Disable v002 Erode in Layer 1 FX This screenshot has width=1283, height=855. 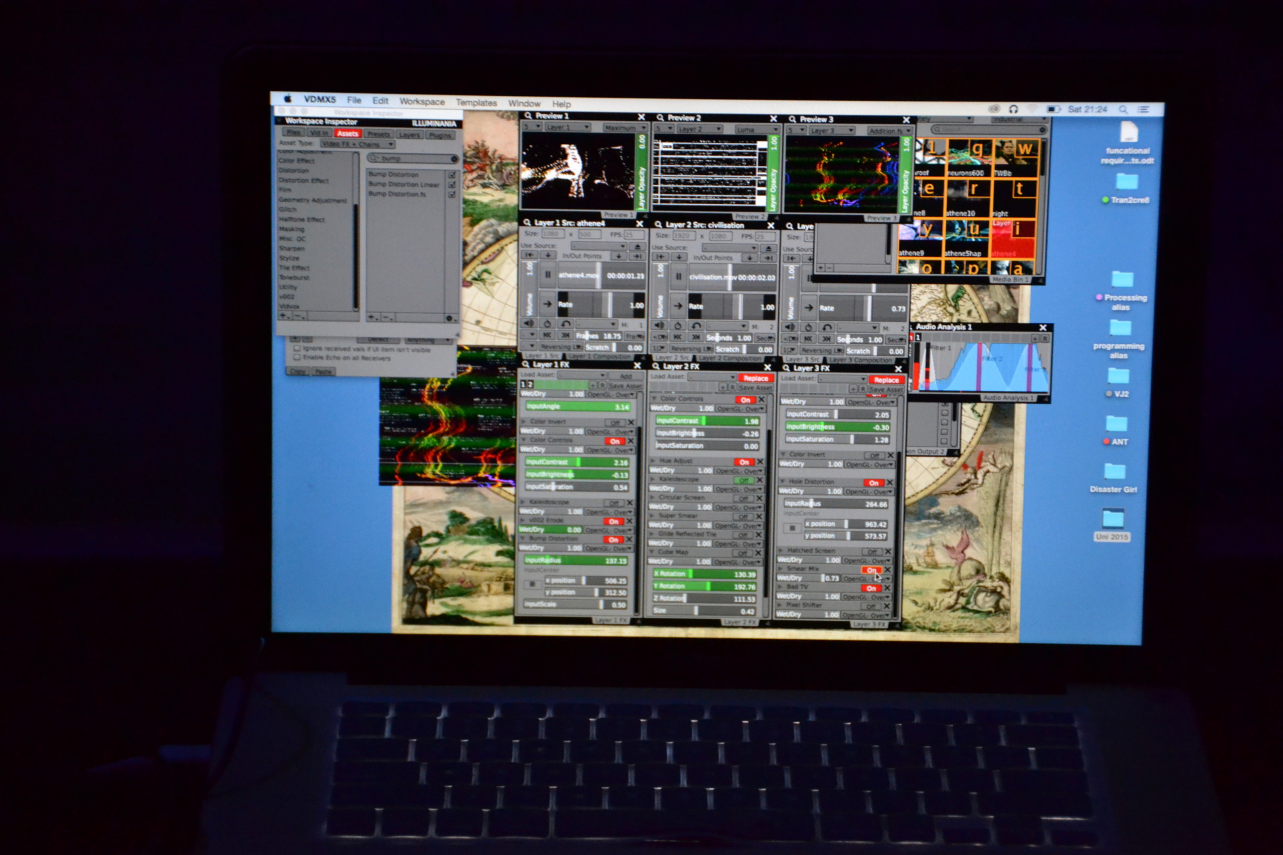(613, 521)
